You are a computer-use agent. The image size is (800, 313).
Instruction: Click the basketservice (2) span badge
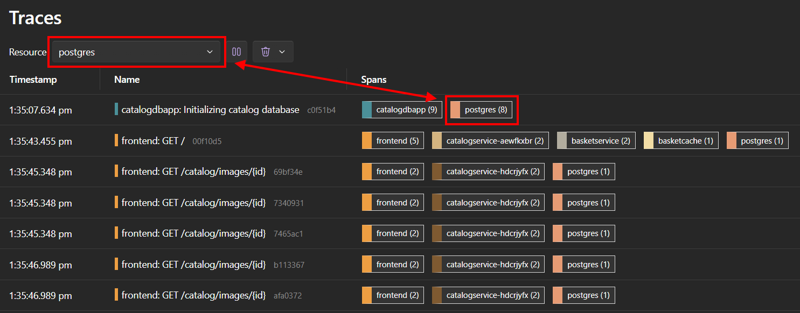[596, 140]
